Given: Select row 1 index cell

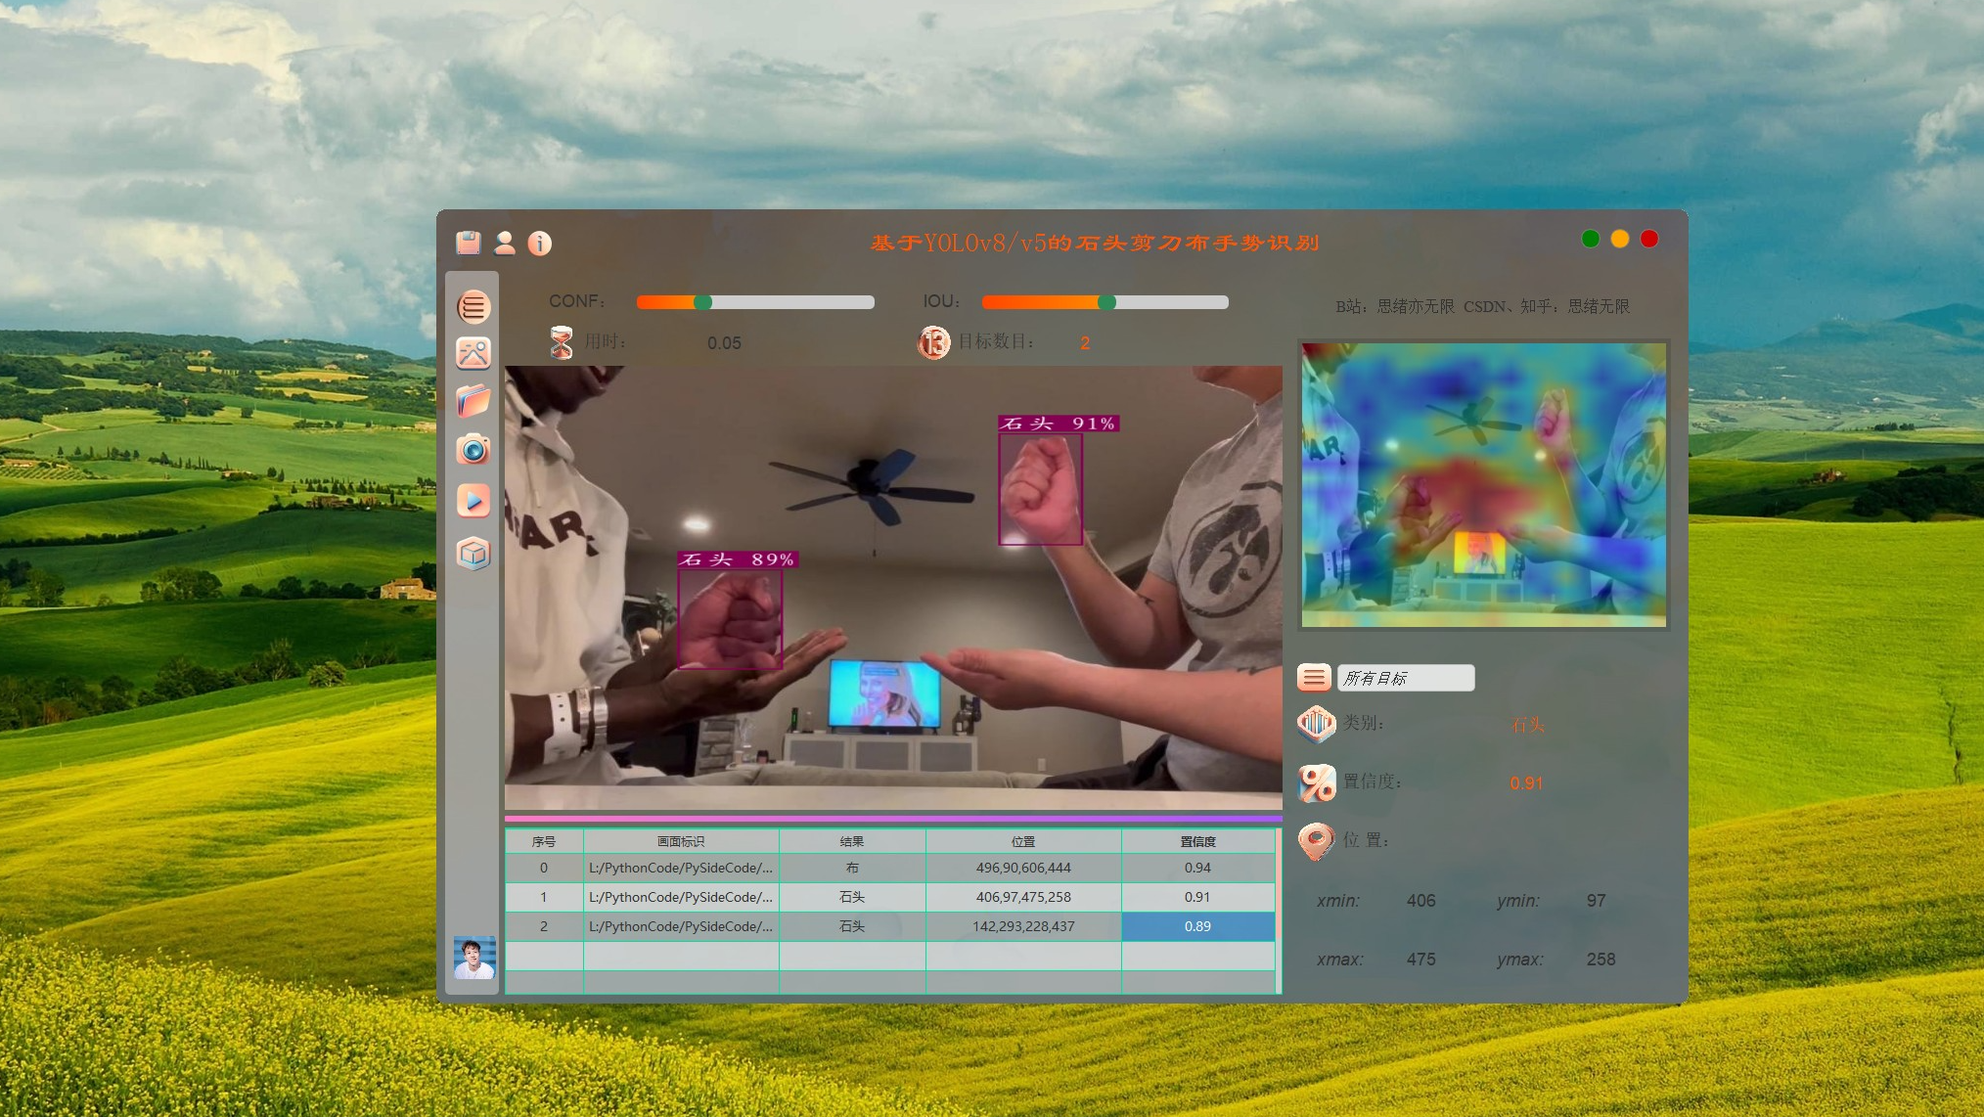Looking at the screenshot, I should point(544,897).
